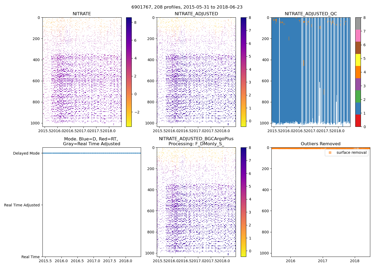Viewport: 374px width, 267px height.
Task: Click the NITRATE_ADJUSTED_BGCArgoPlus plot title
Action: click(x=196, y=141)
